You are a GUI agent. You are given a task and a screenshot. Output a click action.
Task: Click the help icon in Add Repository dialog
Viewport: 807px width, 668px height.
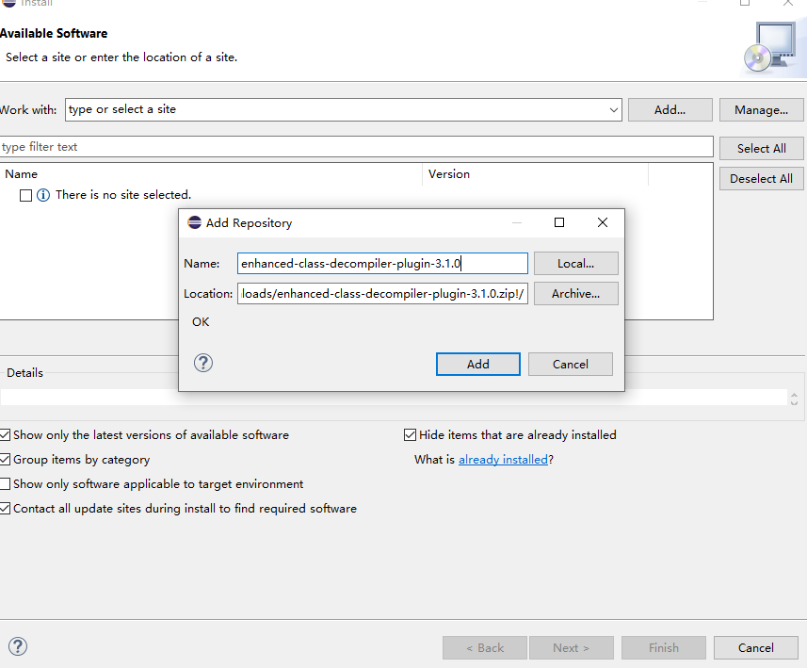point(202,363)
